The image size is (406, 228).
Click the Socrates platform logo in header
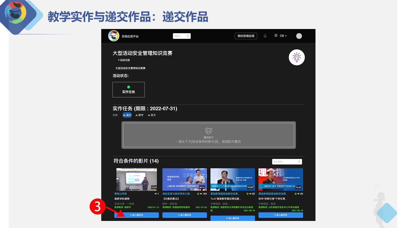tap(114, 36)
